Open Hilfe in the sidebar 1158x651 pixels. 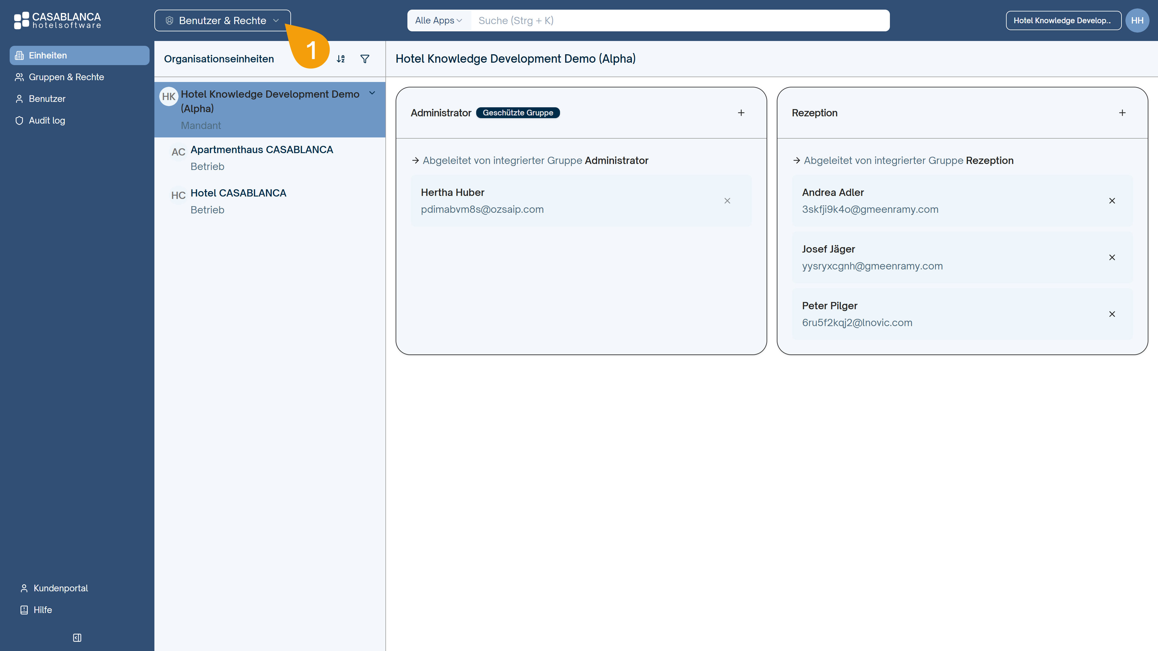(36, 610)
